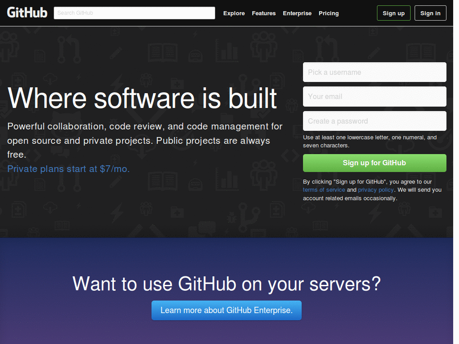Click the Sign in button
Viewport: 459px width, 344px height.
pyautogui.click(x=430, y=13)
